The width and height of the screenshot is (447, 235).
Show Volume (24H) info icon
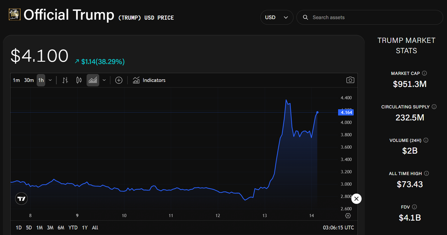point(426,140)
